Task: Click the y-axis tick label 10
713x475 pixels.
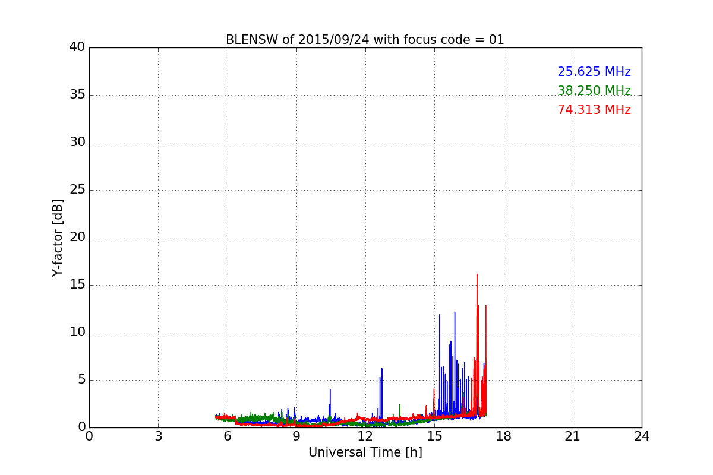Action: pos(77,332)
